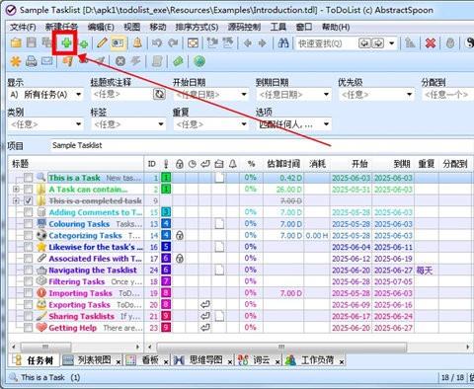Click the pencil edit task title icon
474x389 pixels.
click(x=102, y=42)
